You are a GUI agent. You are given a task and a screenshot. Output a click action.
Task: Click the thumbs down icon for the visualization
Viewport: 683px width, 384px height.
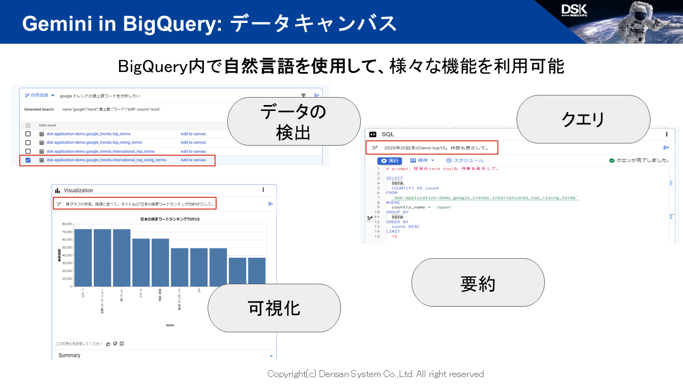click(115, 344)
